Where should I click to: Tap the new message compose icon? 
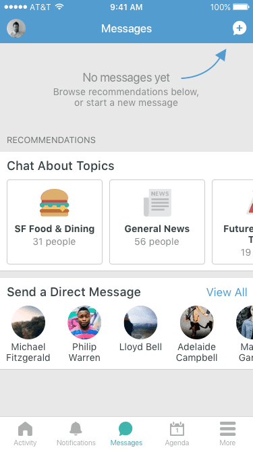point(240,28)
